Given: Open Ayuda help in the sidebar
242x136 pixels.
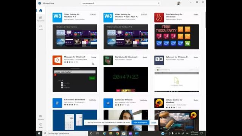Looking at the screenshot, I should tap(40, 125).
